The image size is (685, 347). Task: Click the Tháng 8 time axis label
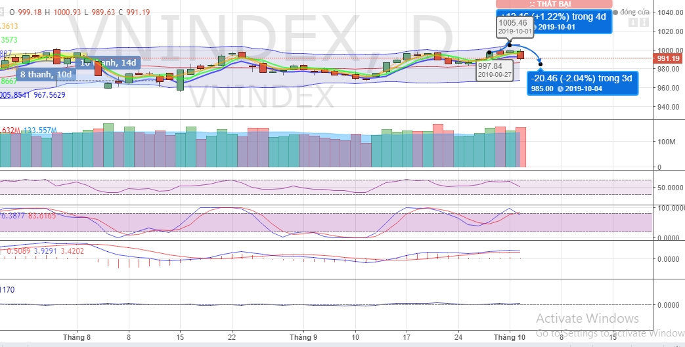tap(77, 337)
